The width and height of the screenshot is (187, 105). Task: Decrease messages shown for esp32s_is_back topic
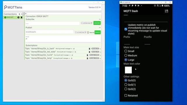tap(72, 49)
